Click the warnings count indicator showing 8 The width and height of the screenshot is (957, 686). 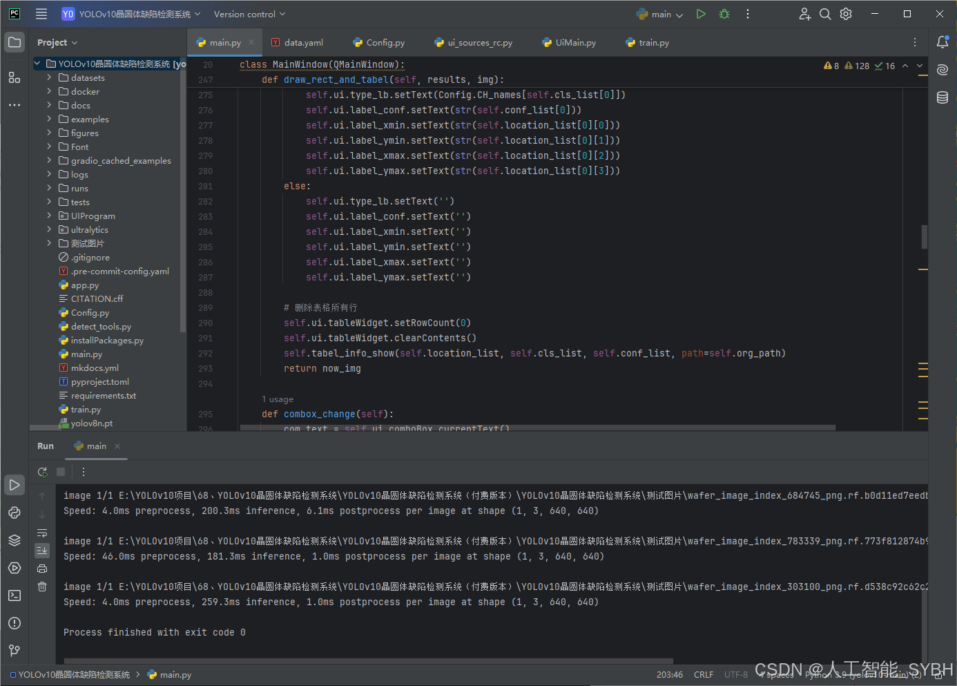831,66
